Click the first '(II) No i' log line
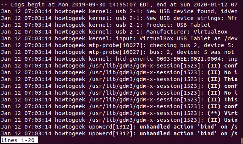Screen dimensions: 243x144 pos(119,72)
